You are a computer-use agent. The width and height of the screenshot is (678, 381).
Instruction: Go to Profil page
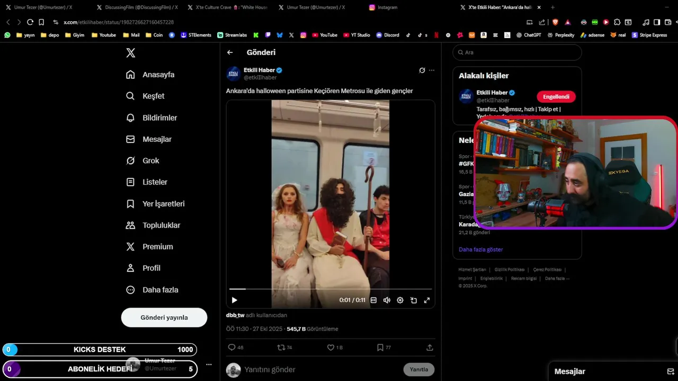point(143,268)
